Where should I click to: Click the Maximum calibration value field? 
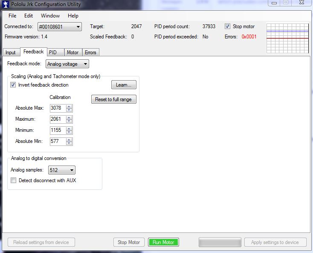coord(58,119)
